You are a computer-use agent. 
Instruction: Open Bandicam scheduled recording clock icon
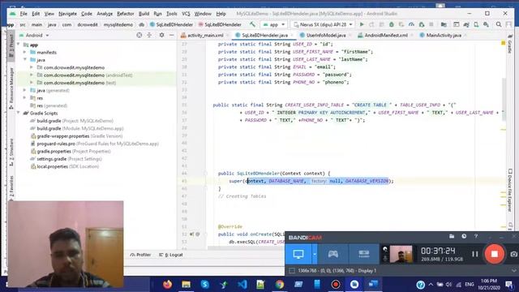tap(464, 236)
